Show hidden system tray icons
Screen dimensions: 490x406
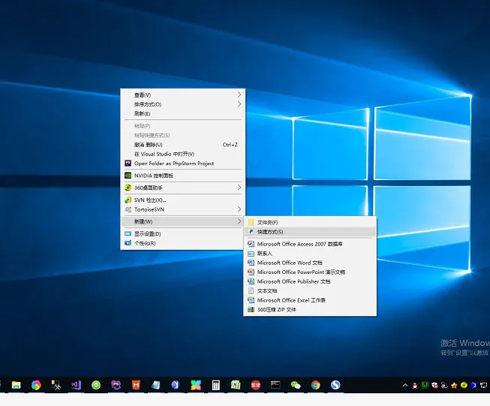point(406,385)
